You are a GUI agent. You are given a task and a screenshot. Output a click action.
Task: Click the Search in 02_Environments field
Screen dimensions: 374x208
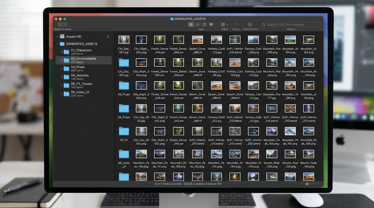click(291, 25)
